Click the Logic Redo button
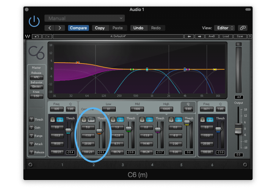Image resolution: width=276 pixels, height=189 pixels. (x=156, y=28)
